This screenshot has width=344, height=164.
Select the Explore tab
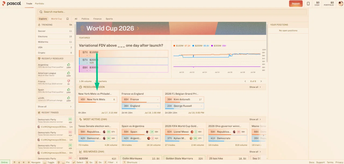(x=43, y=19)
